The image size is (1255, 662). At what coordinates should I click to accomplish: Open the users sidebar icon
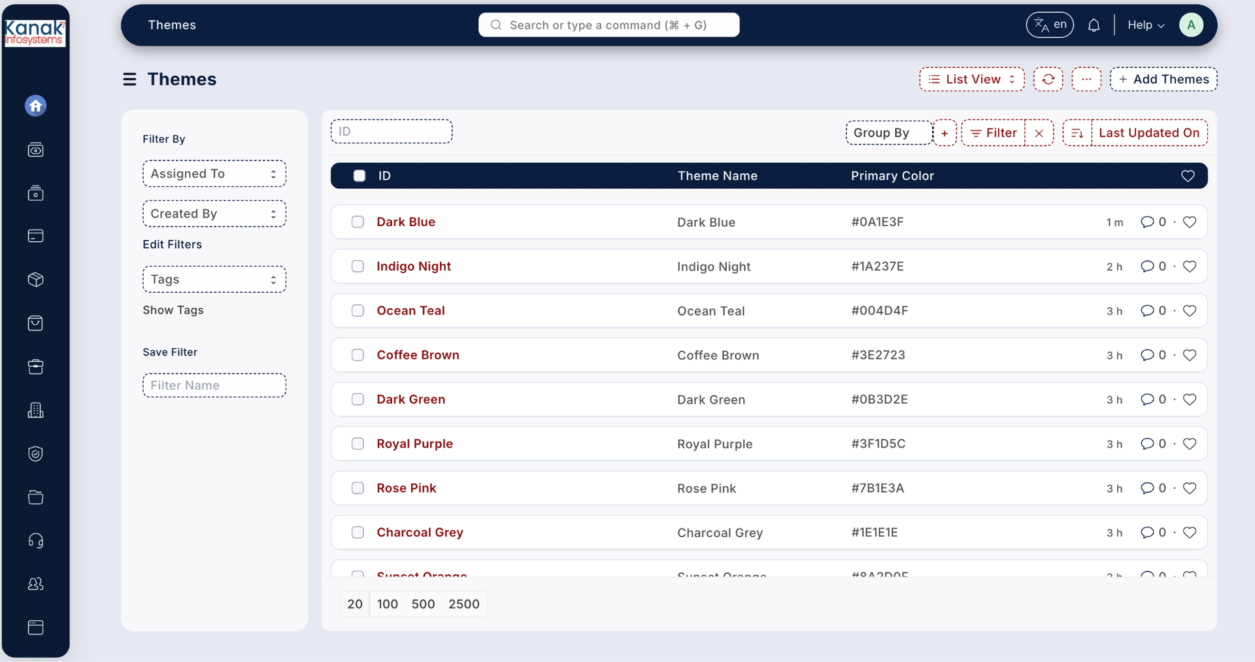pyautogui.click(x=35, y=584)
